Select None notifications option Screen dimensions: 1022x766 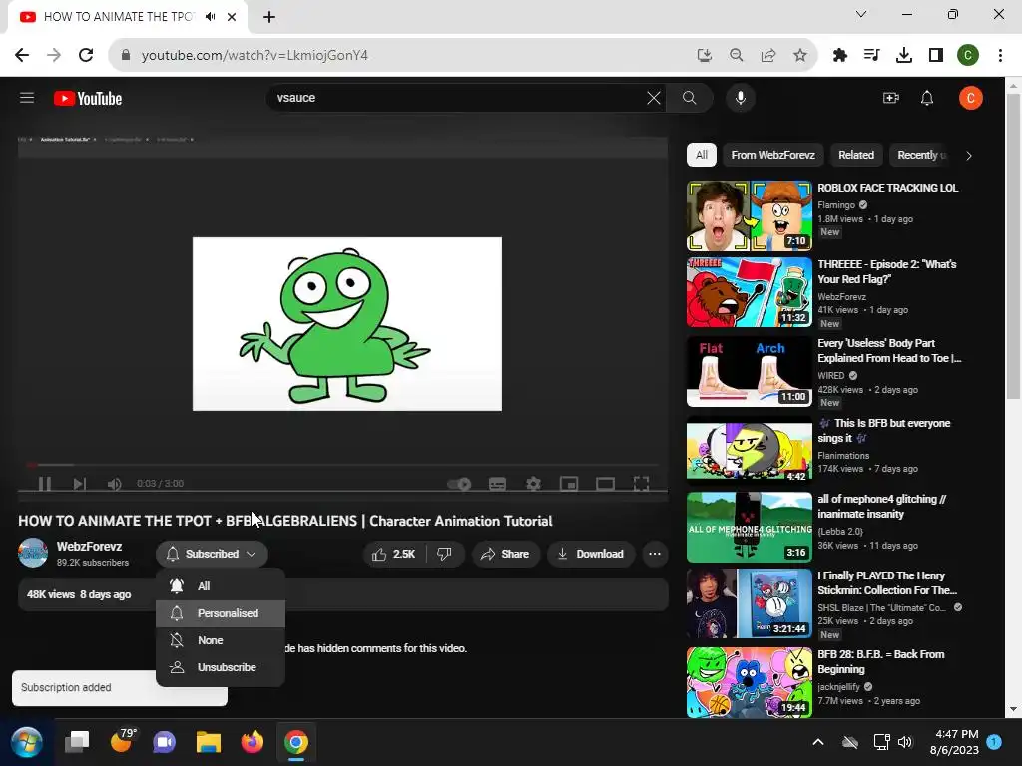pos(221,640)
